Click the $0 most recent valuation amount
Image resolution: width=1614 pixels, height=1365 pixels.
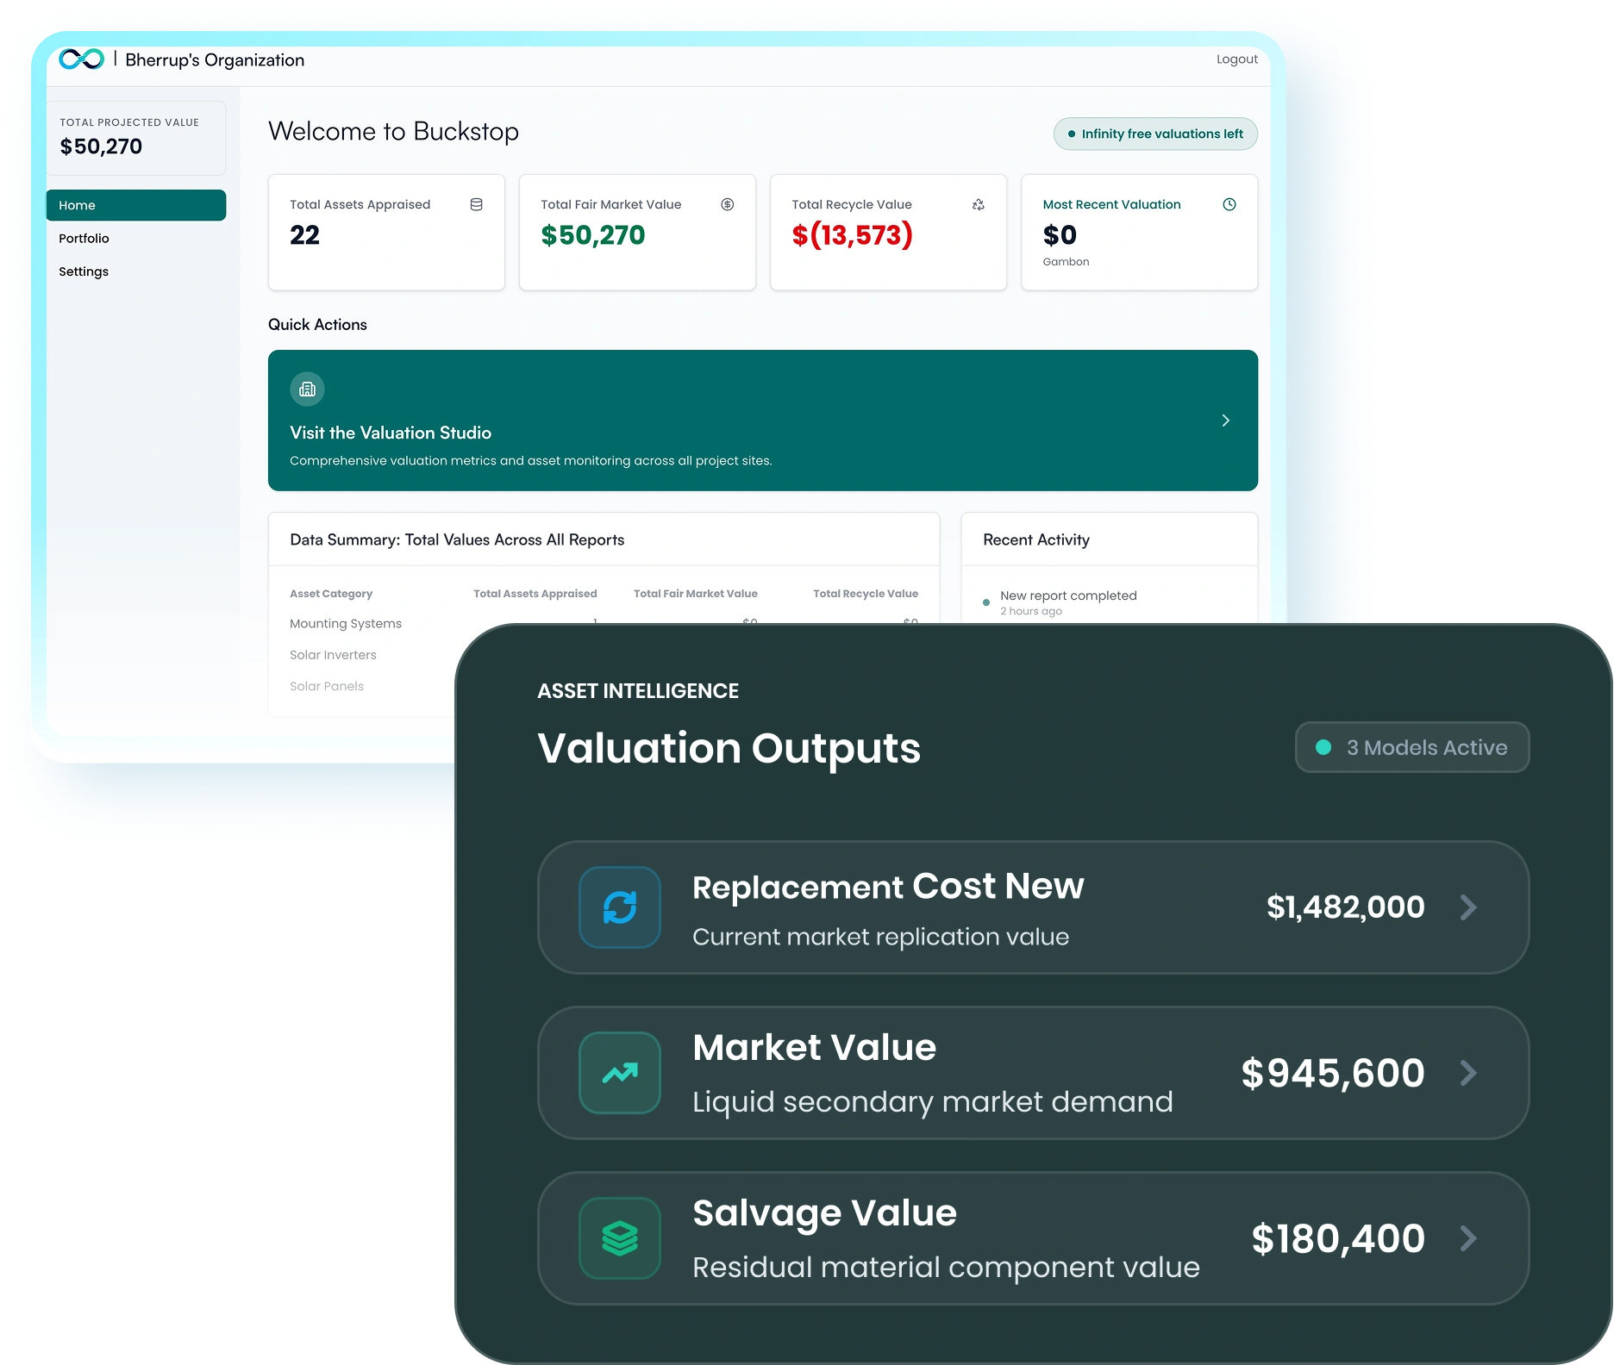pyautogui.click(x=1060, y=235)
